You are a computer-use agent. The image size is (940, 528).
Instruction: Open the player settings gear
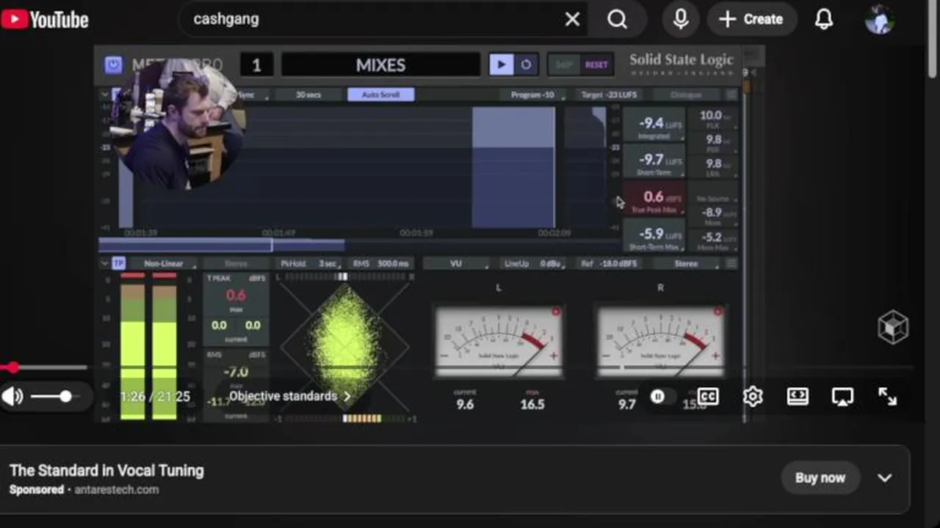[x=753, y=397]
